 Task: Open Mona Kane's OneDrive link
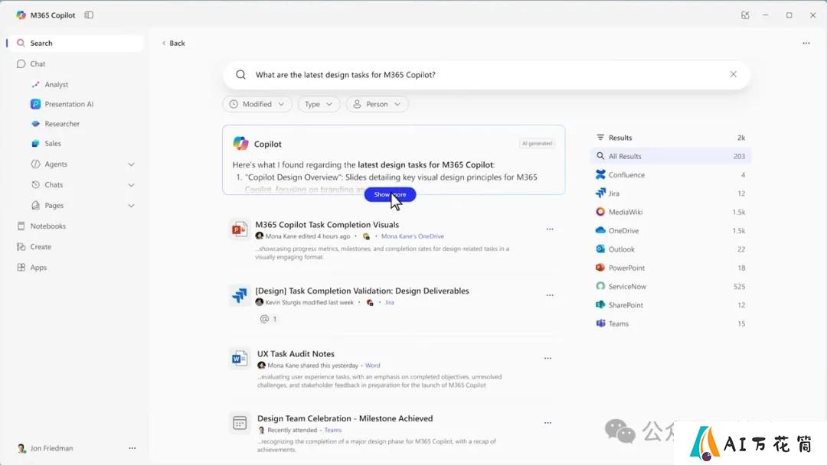point(413,236)
